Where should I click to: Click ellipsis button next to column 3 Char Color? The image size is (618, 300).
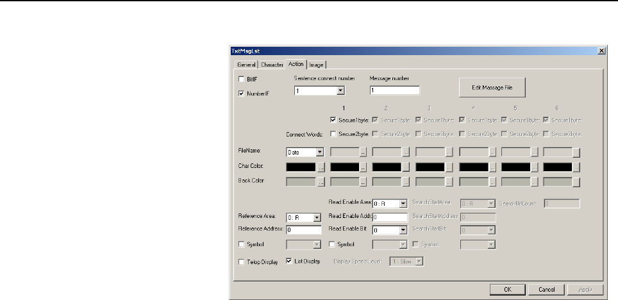[x=449, y=167]
